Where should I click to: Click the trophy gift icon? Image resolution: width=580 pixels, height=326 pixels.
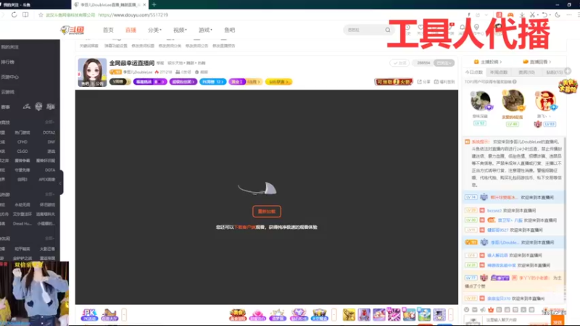pos(319,314)
